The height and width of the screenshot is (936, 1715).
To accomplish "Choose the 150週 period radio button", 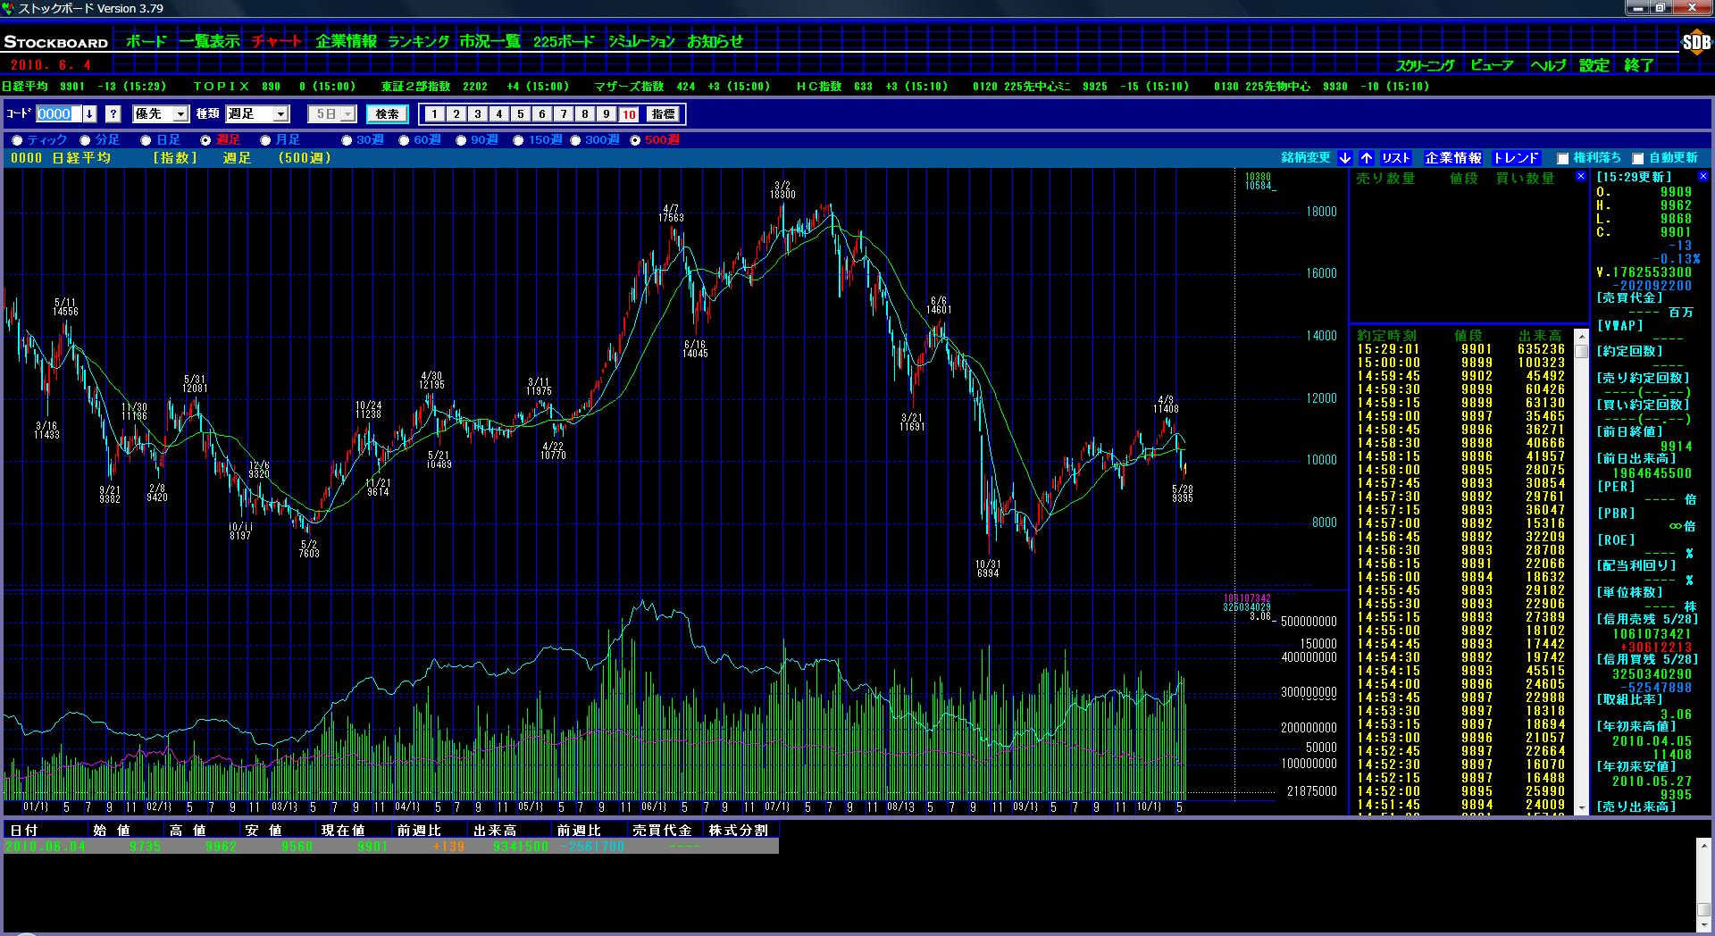I will coord(519,140).
